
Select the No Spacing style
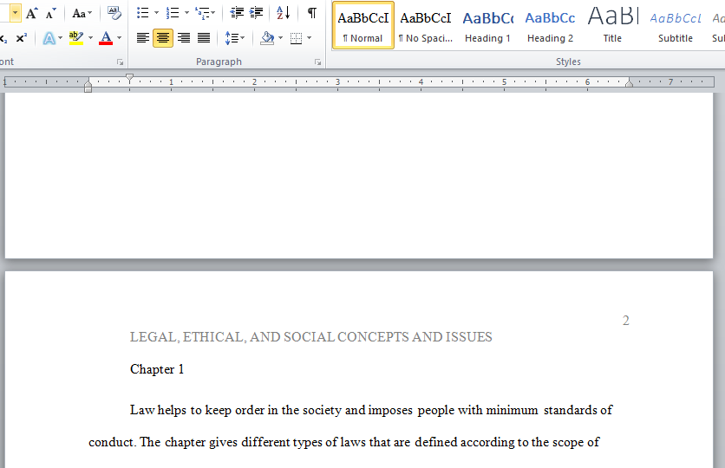[x=426, y=25]
